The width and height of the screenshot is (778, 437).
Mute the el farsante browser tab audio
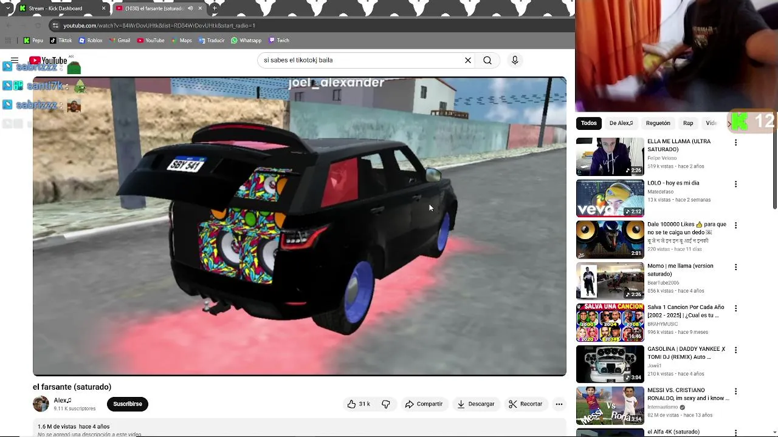tap(191, 8)
